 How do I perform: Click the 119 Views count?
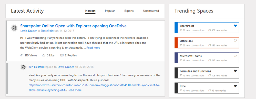point(31,55)
